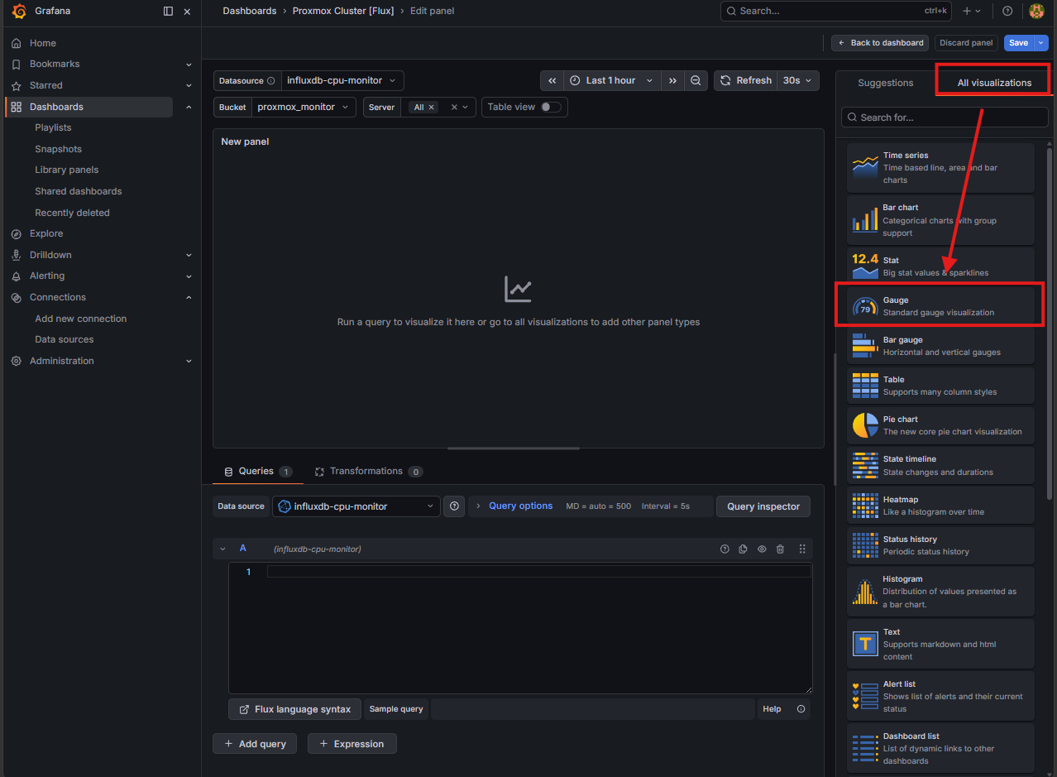This screenshot has height=777, width=1057.
Task: Click the Grafana logo
Action: click(x=18, y=12)
